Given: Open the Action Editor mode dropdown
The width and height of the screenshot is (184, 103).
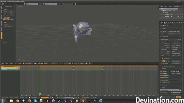Looking at the screenshot, I should tap(34, 98).
